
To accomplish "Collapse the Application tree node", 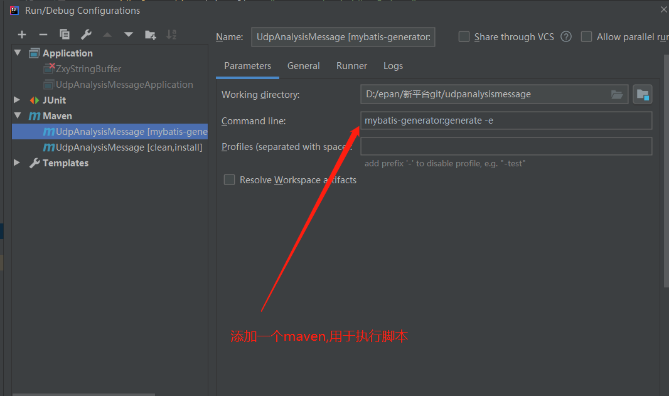I will point(18,53).
